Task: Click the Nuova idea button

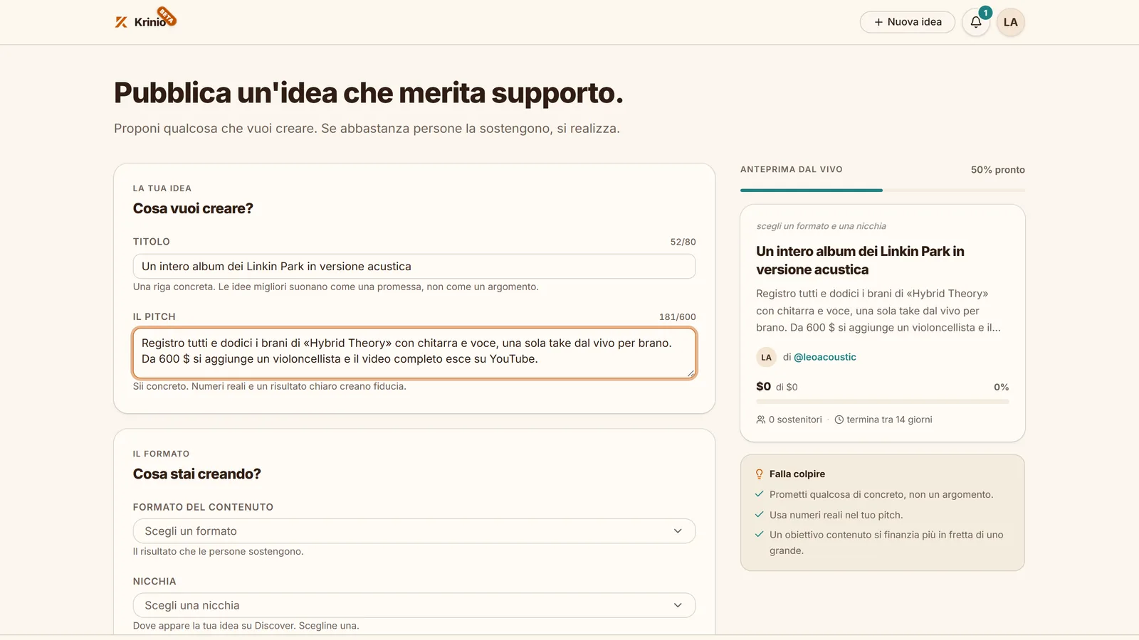Action: (x=908, y=22)
